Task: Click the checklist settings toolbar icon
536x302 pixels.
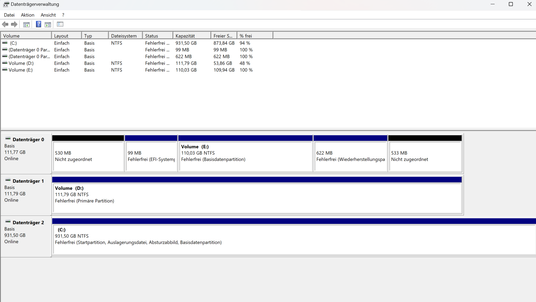Action: pyautogui.click(x=60, y=24)
